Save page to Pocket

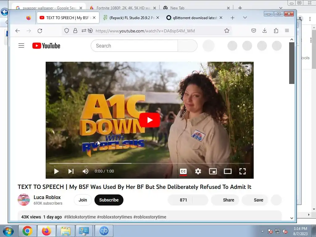pyautogui.click(x=254, y=31)
